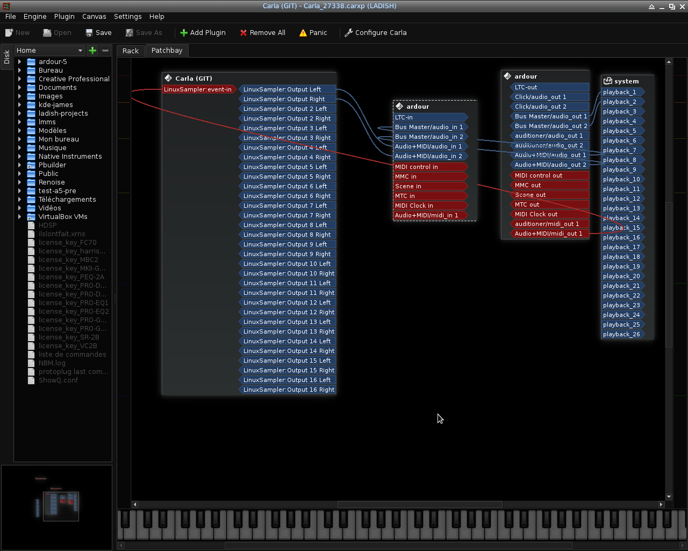The height and width of the screenshot is (551, 688).
Task: Click green plus button beside Home dropdown
Action: [92, 51]
